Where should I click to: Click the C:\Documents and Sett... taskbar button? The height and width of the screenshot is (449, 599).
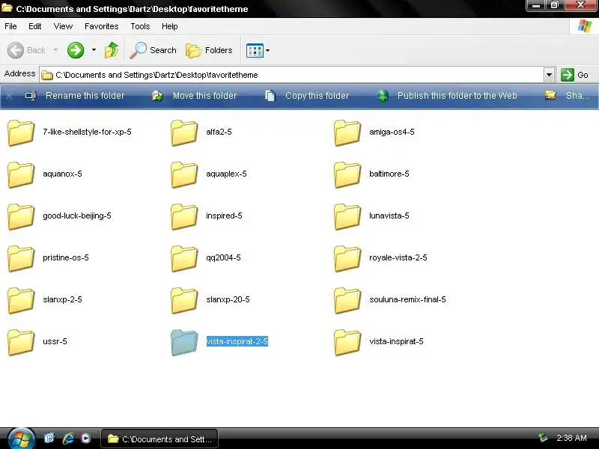pyautogui.click(x=159, y=439)
